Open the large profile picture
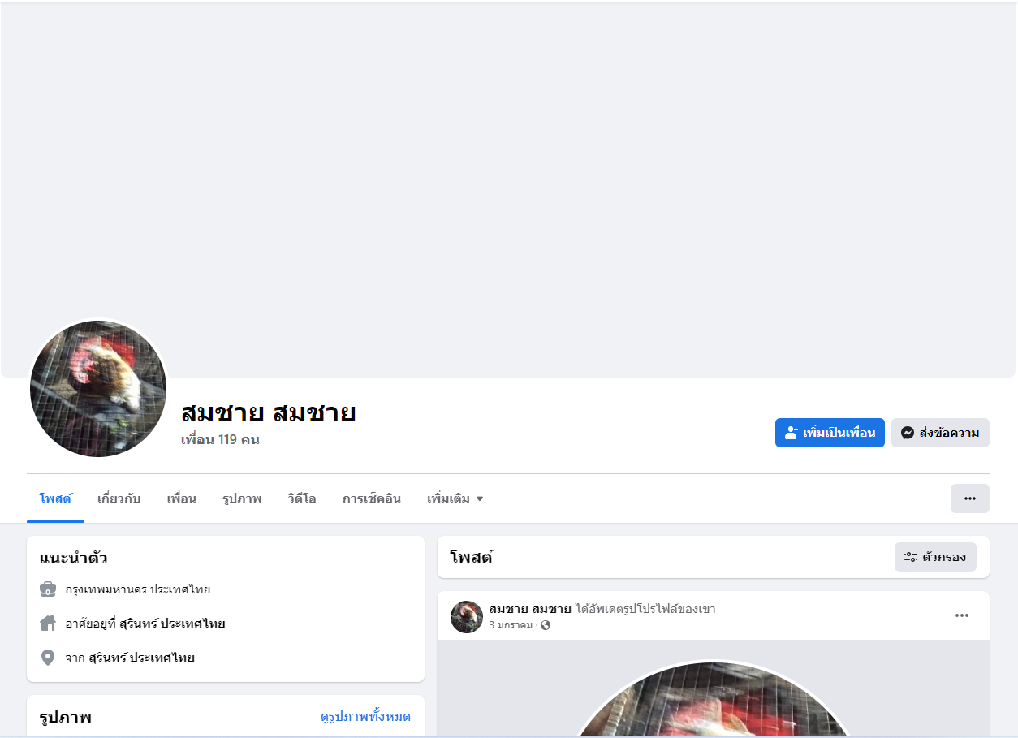The height and width of the screenshot is (738, 1018). coord(98,388)
